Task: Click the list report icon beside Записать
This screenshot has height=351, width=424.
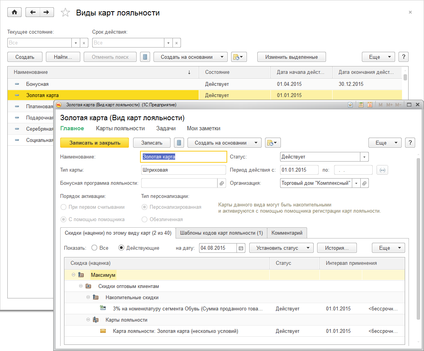Action: pos(179,143)
